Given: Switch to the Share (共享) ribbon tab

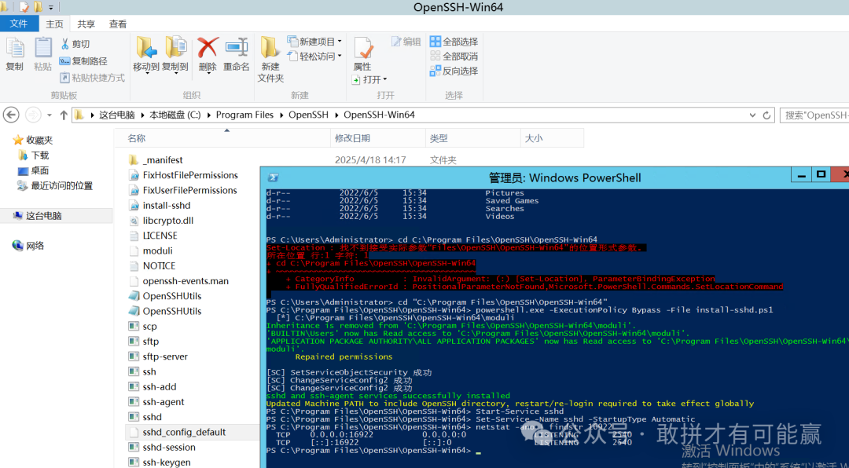Looking at the screenshot, I should (x=85, y=24).
